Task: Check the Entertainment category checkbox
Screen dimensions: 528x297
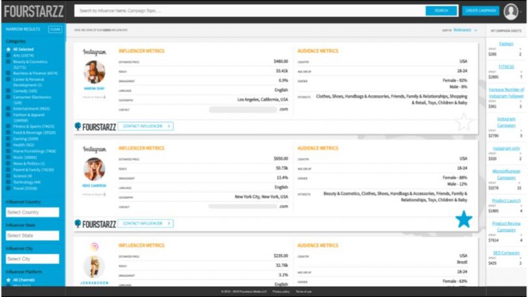Action: [x=8, y=109]
